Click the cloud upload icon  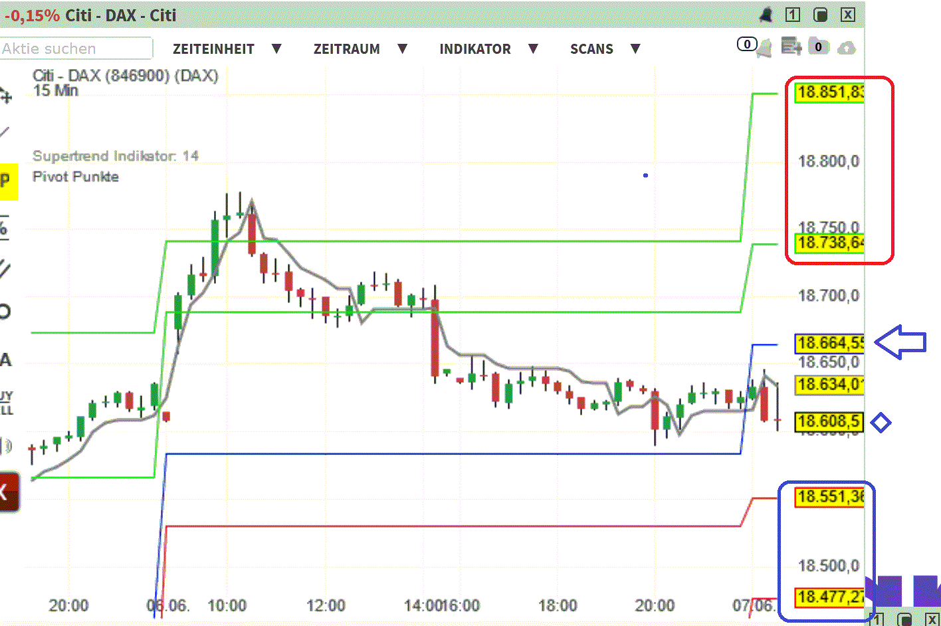(x=846, y=47)
